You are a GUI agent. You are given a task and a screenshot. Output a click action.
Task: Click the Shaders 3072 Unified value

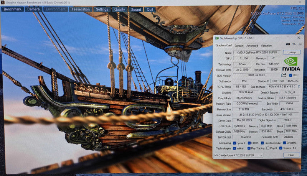pos(246,92)
